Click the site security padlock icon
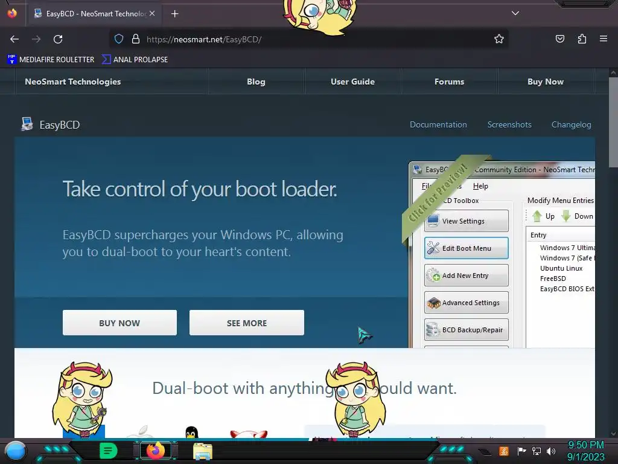The image size is (618, 464). coord(136,39)
